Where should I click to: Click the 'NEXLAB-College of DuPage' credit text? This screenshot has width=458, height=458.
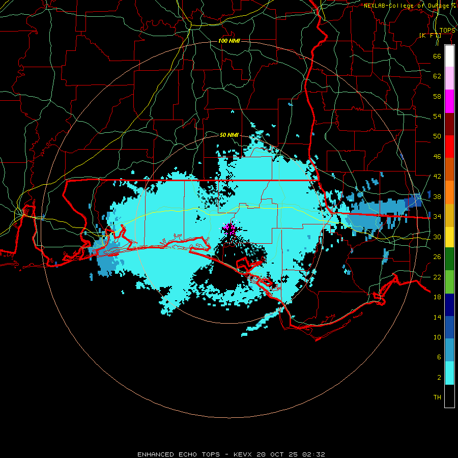coord(409,6)
